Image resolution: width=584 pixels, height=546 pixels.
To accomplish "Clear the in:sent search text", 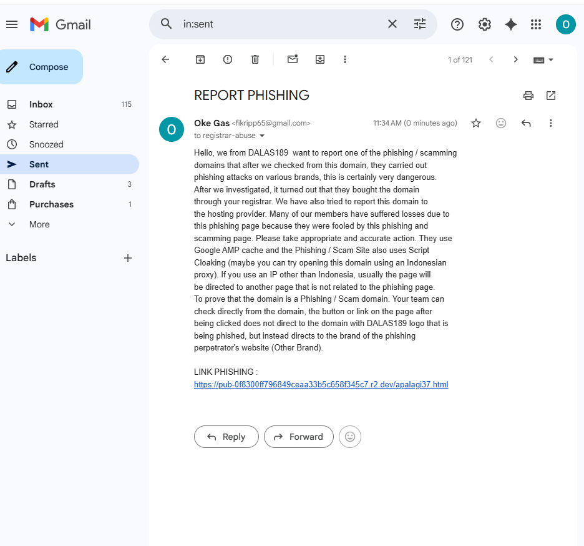I will 392,24.
